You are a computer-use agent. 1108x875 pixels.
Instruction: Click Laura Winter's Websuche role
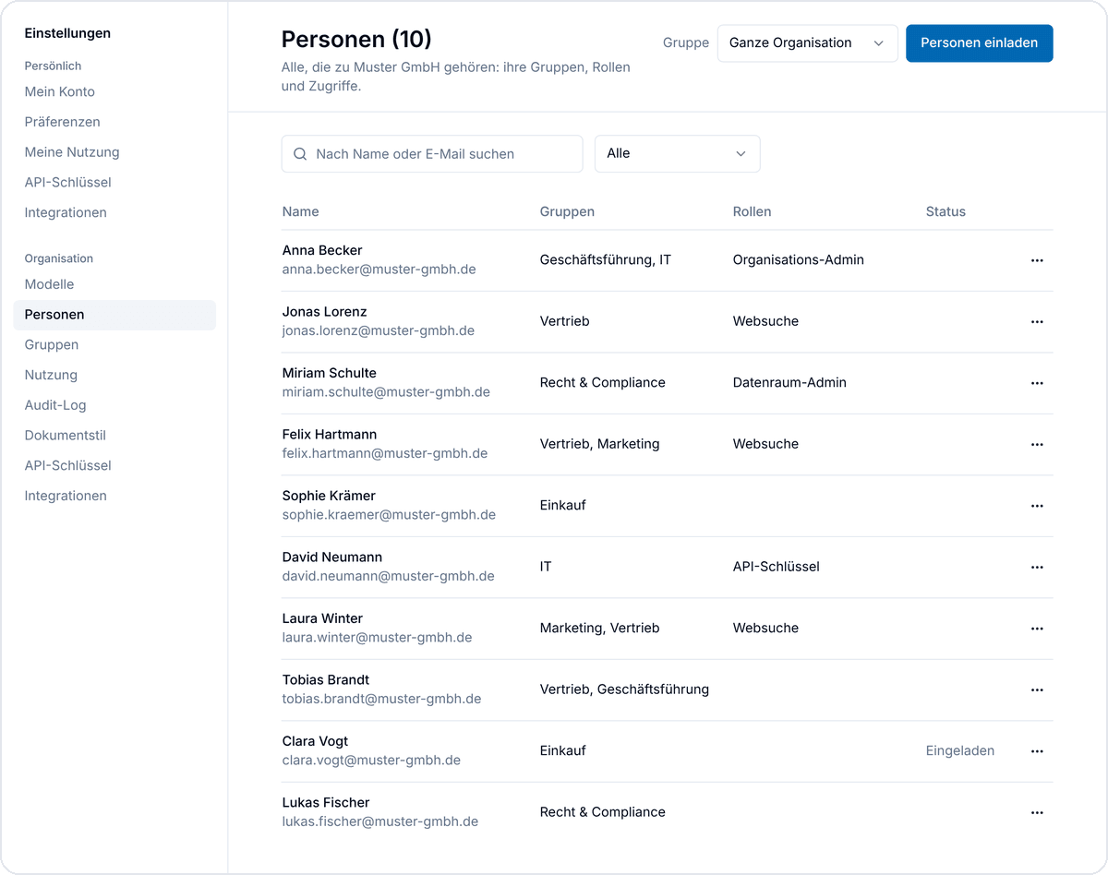[x=765, y=629]
